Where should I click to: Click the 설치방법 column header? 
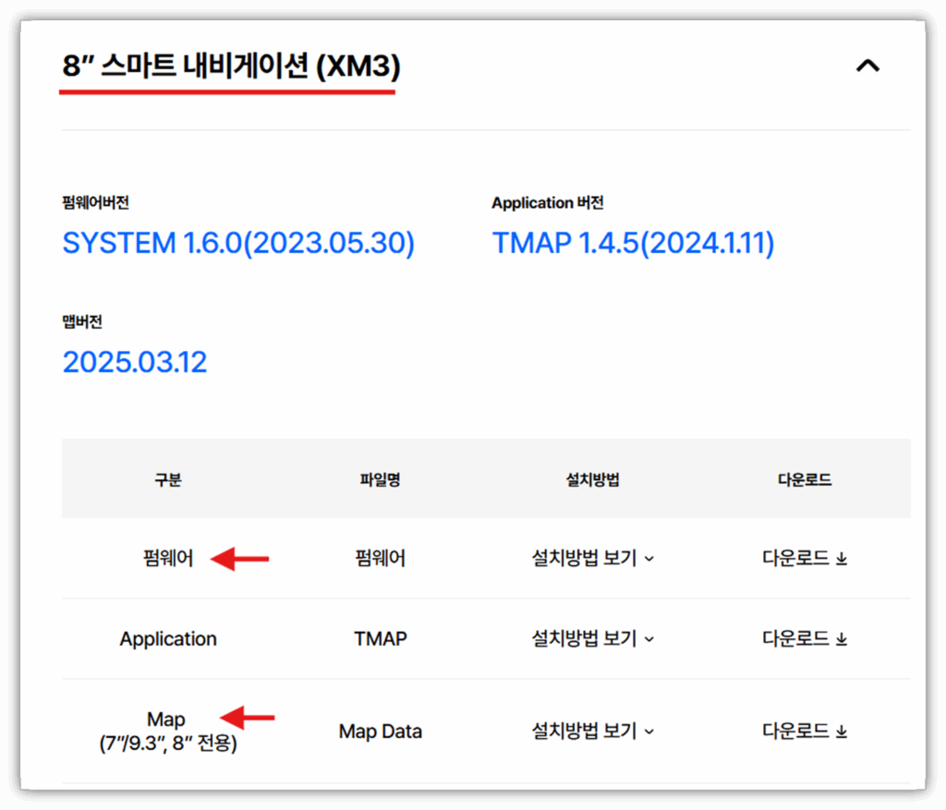[x=592, y=479]
